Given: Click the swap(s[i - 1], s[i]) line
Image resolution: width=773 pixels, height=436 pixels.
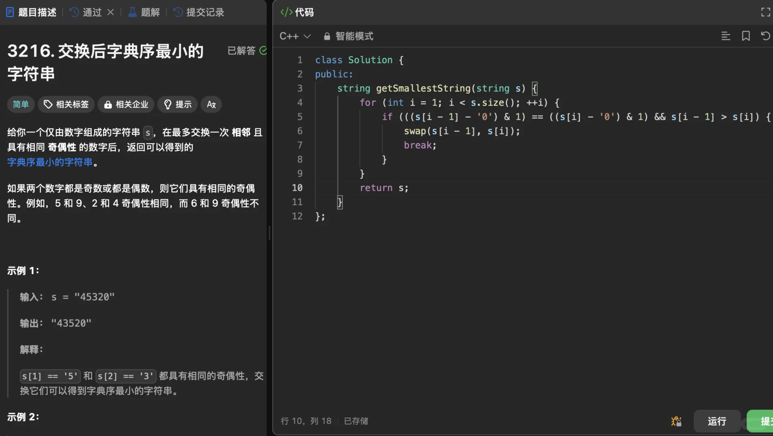Looking at the screenshot, I should [462, 131].
